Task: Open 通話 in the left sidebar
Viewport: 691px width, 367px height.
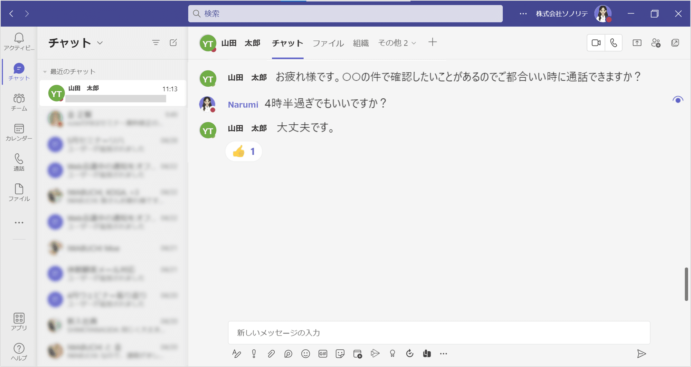Action: coord(19,162)
